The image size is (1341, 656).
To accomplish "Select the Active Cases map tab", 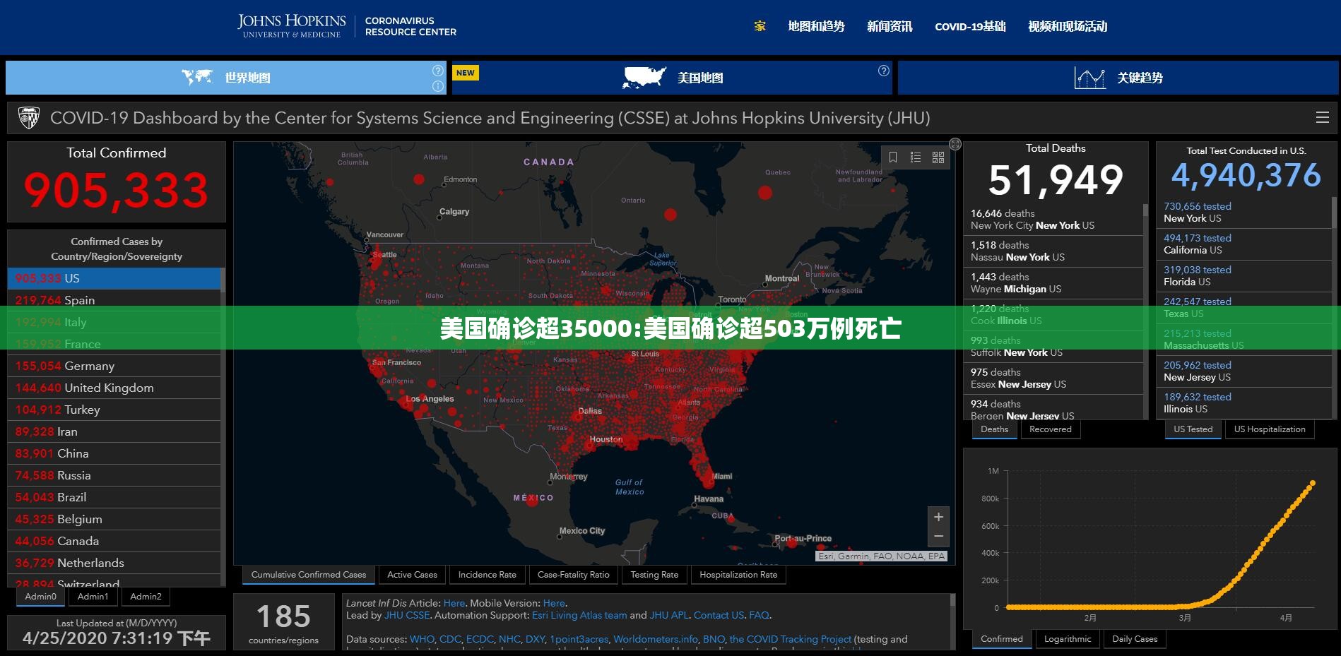I will click(412, 575).
